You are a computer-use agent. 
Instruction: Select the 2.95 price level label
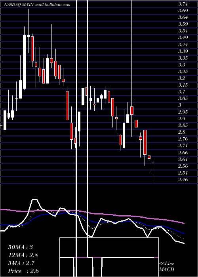point(183,112)
